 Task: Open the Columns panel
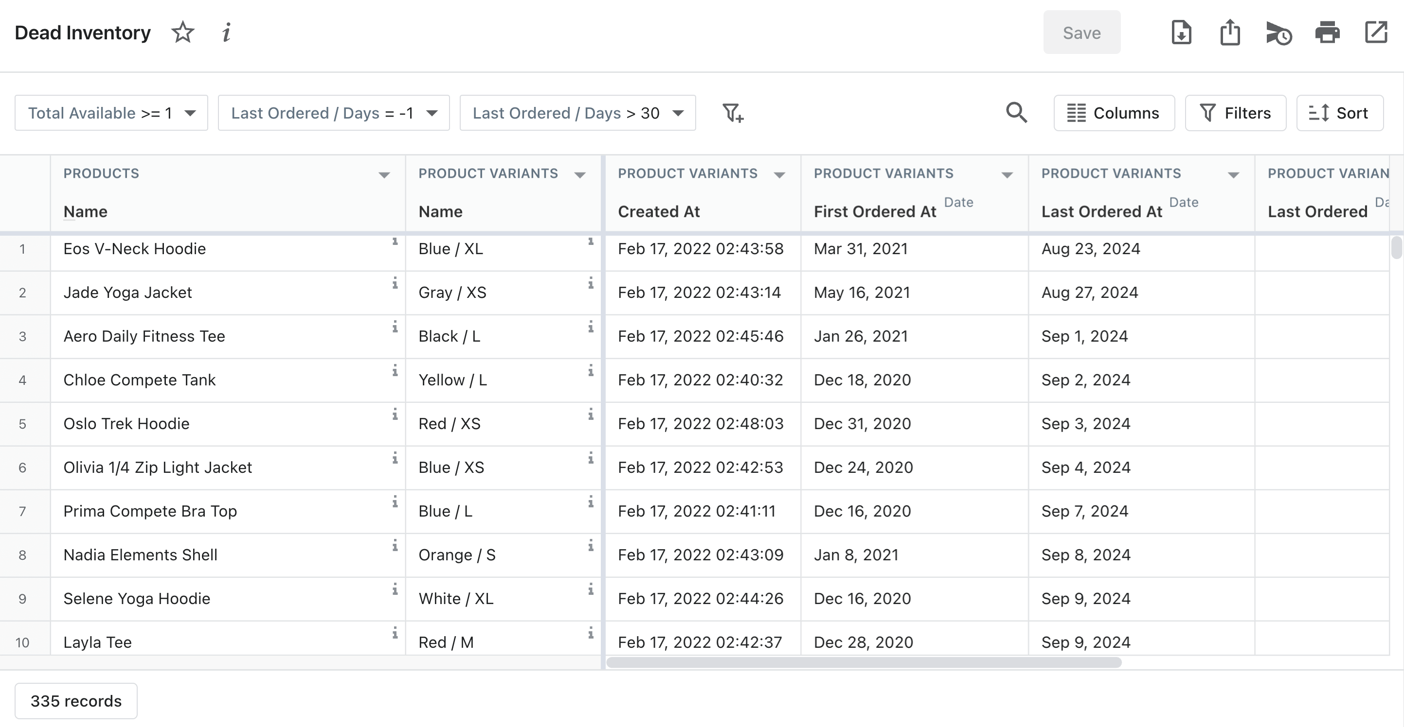pos(1115,113)
